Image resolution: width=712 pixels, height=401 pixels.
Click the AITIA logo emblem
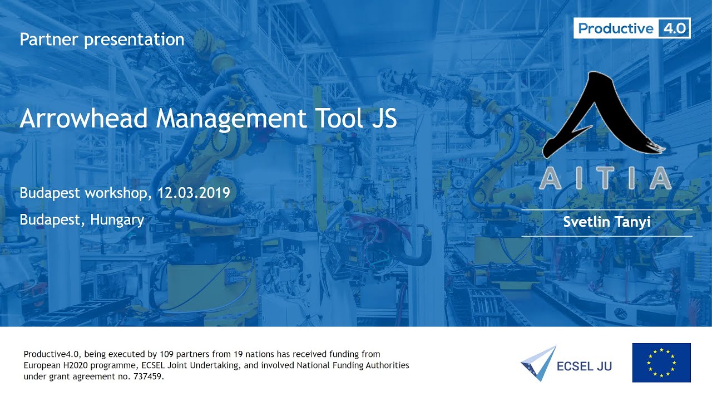(605, 115)
